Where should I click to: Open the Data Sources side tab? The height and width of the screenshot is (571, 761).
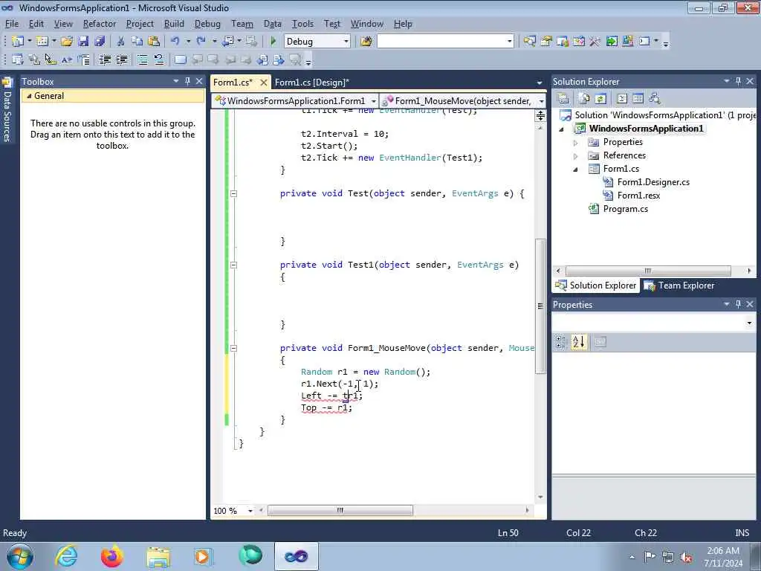click(x=7, y=111)
